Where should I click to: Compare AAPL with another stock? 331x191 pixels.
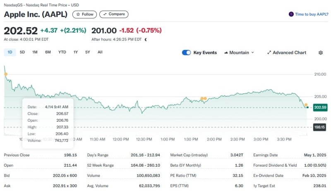pyautogui.click(x=114, y=14)
